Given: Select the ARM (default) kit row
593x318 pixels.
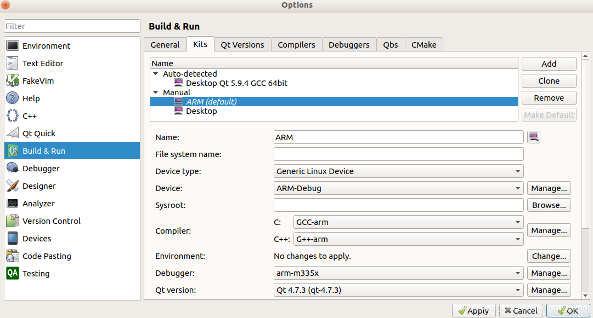Looking at the screenshot, I should pos(334,102).
